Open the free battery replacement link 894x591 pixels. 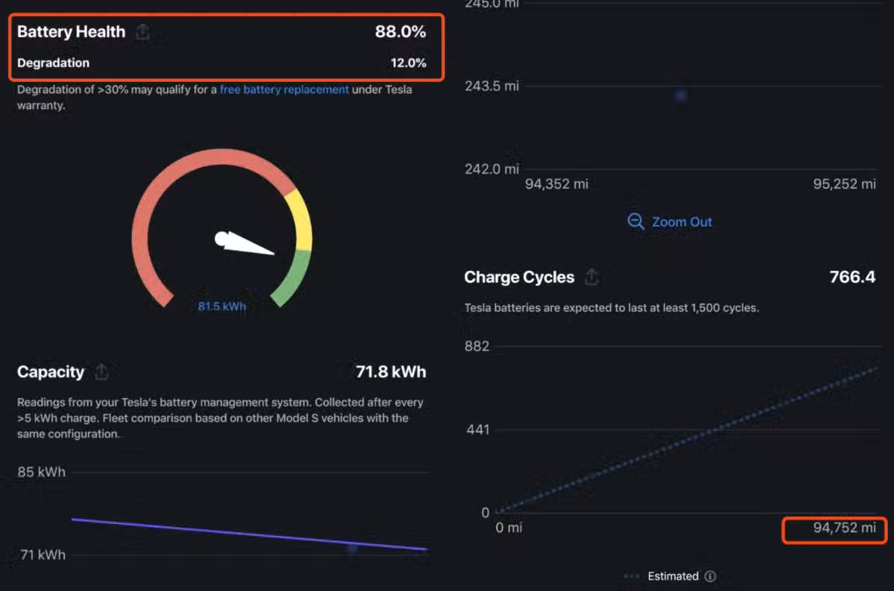pyautogui.click(x=284, y=89)
